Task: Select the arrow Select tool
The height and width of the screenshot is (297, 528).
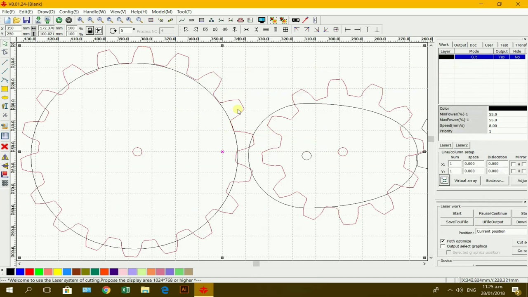Action: pos(5,44)
